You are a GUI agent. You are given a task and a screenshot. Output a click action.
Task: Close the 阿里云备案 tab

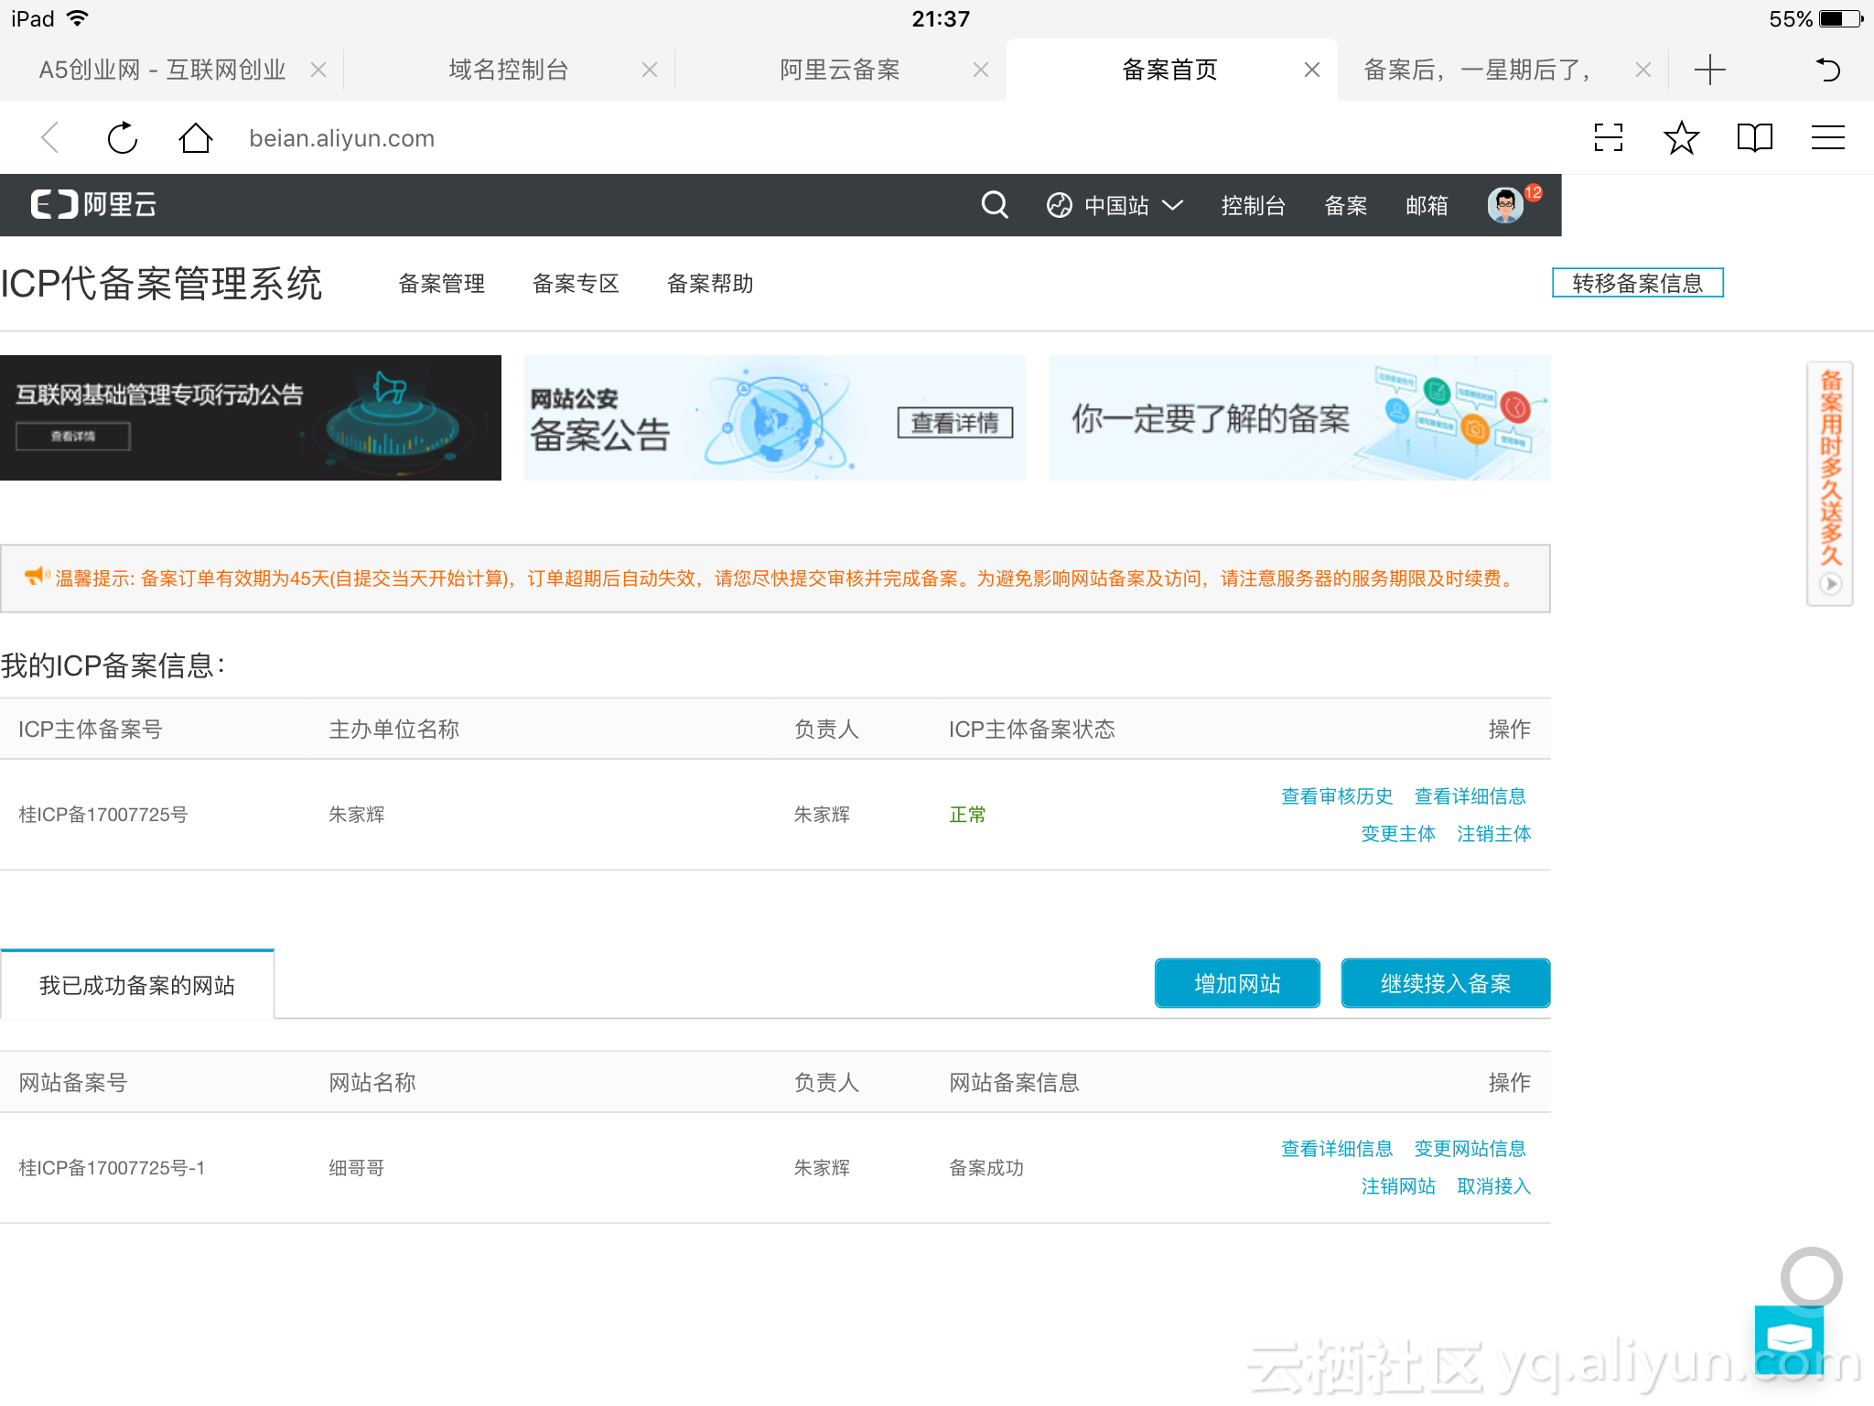pyautogui.click(x=981, y=70)
